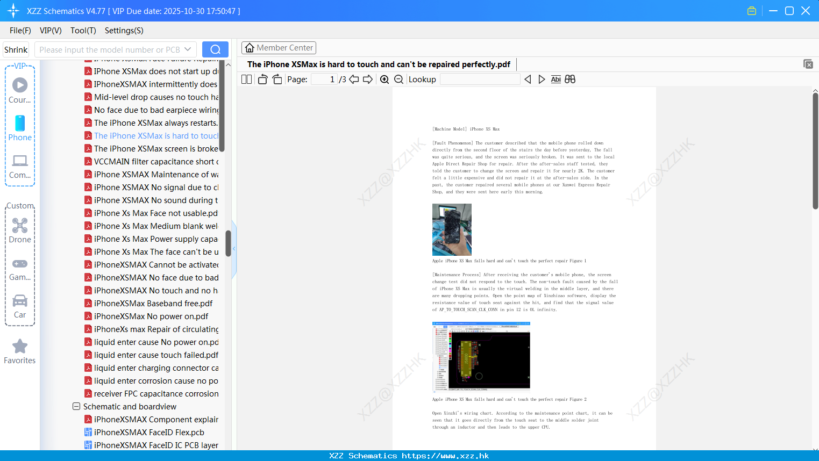
Task: Click the broken phone photo in PDF
Action: click(452, 229)
